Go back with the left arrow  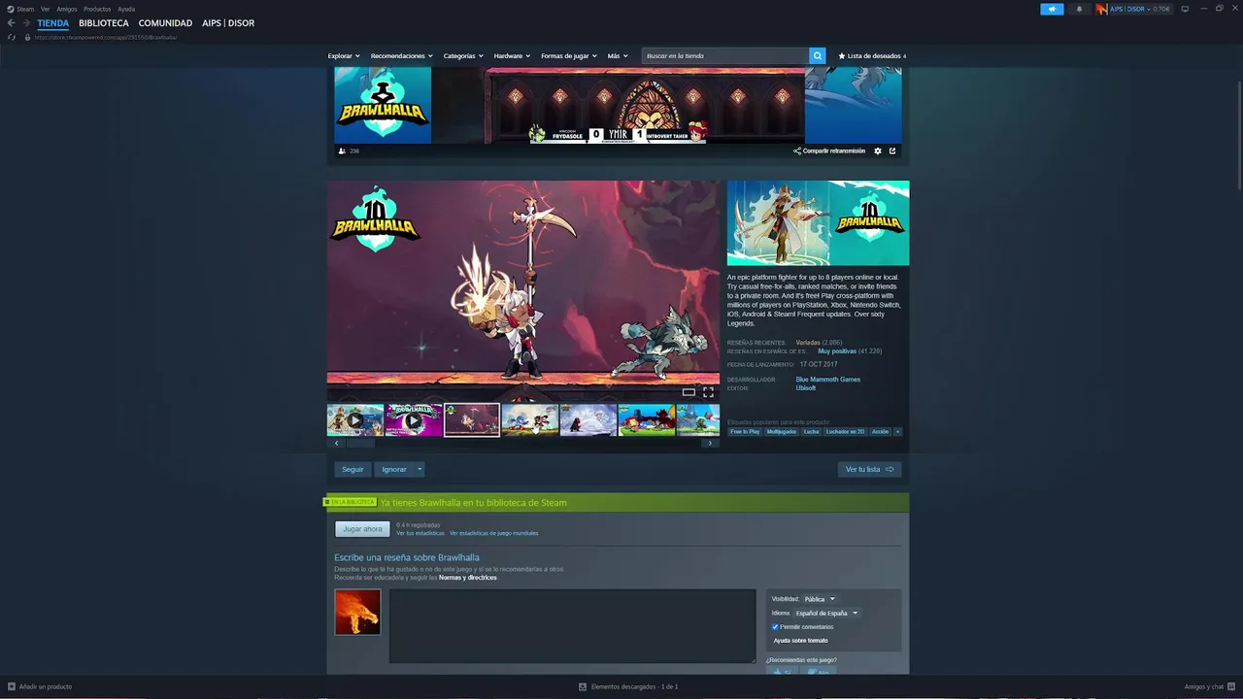click(x=12, y=23)
